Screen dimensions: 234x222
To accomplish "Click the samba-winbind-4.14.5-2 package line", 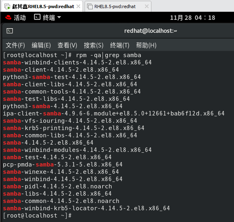I will pyautogui.click(x=63, y=179).
